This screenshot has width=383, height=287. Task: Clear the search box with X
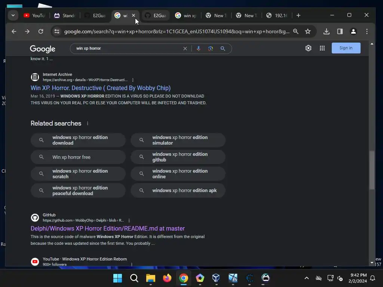185,49
